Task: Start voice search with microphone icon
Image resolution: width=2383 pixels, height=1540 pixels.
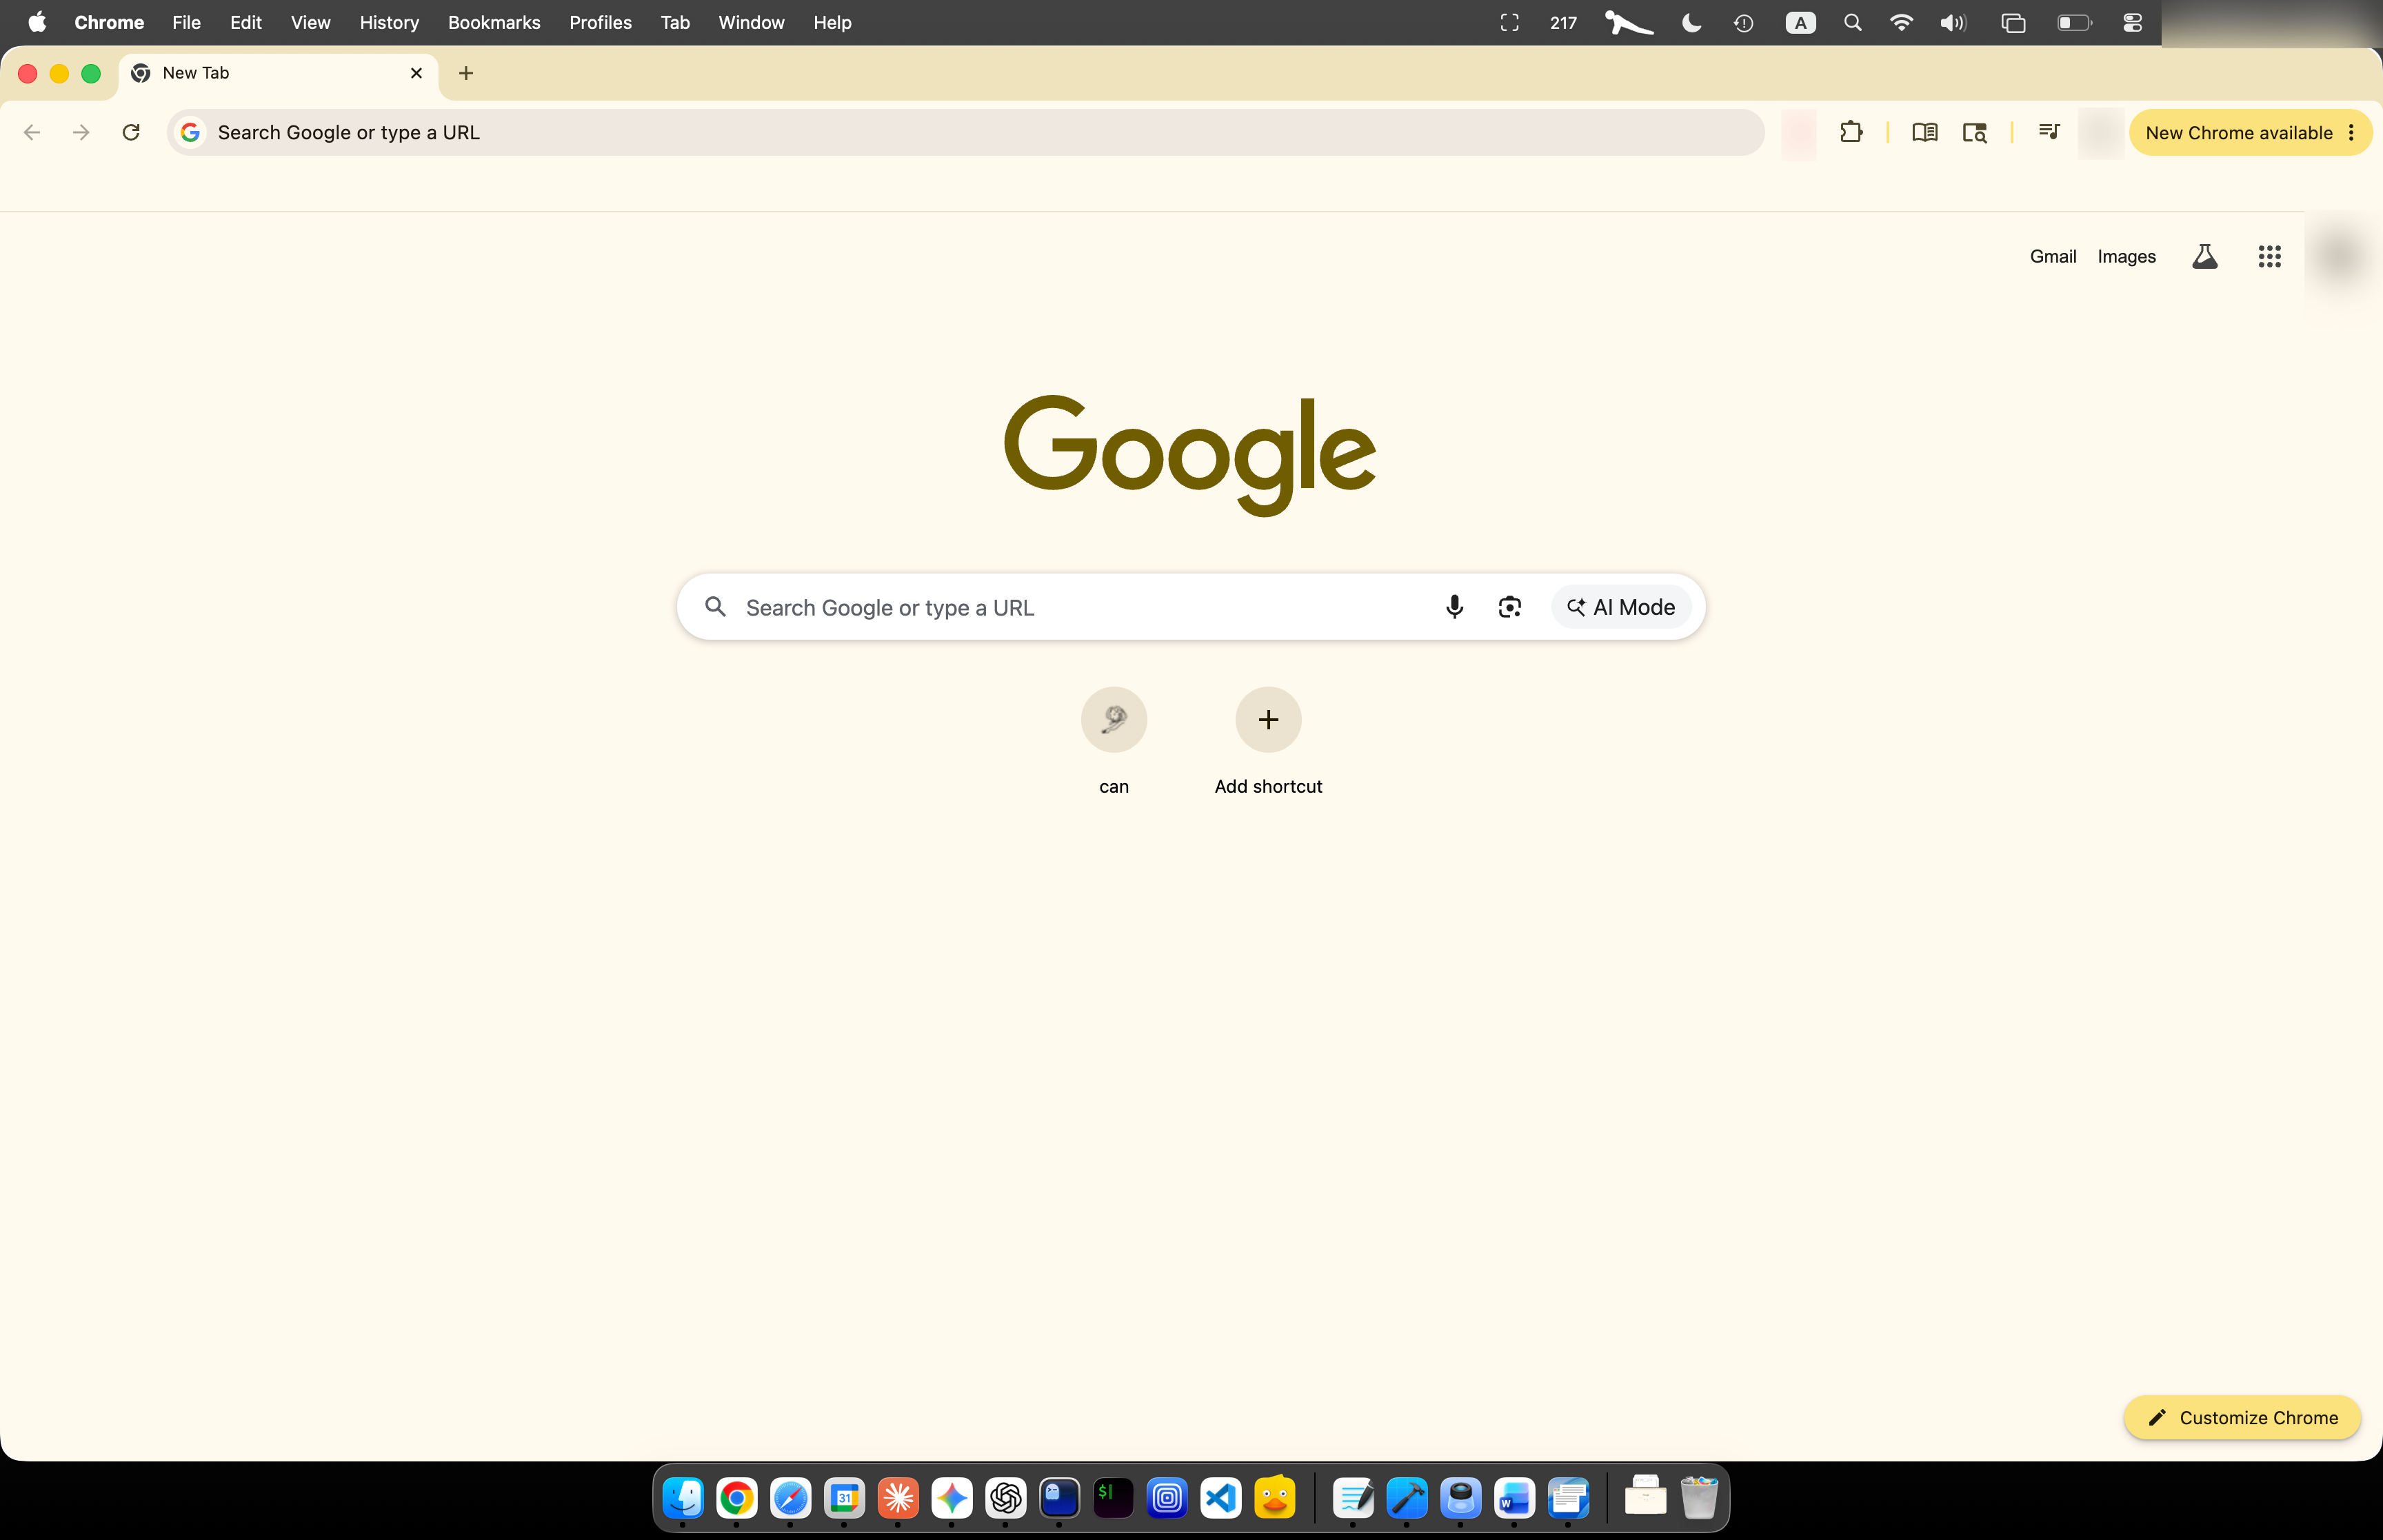Action: 1454,607
